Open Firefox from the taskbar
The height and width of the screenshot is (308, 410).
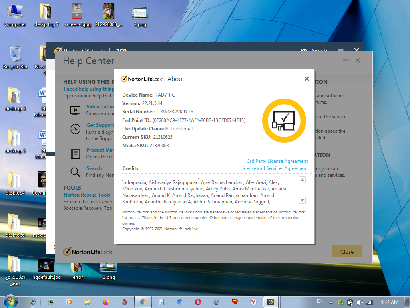pos(106,302)
